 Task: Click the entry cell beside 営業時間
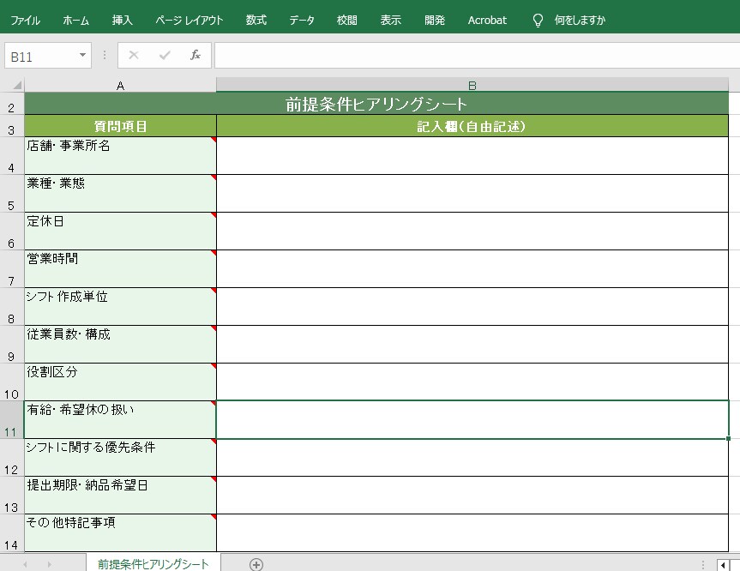coord(472,269)
